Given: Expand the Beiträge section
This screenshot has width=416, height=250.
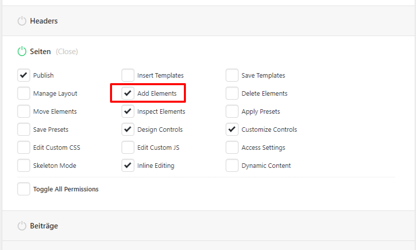Looking at the screenshot, I should 44,226.
